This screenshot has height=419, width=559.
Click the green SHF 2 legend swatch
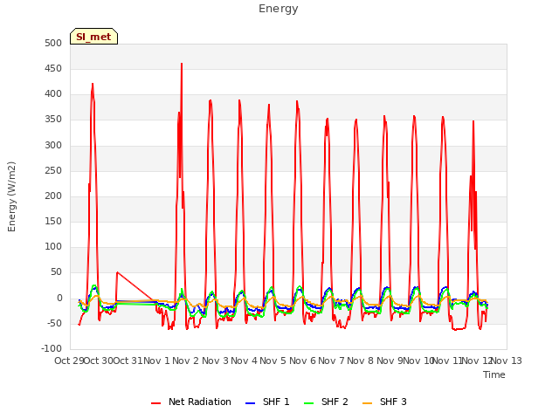[x=308, y=403]
